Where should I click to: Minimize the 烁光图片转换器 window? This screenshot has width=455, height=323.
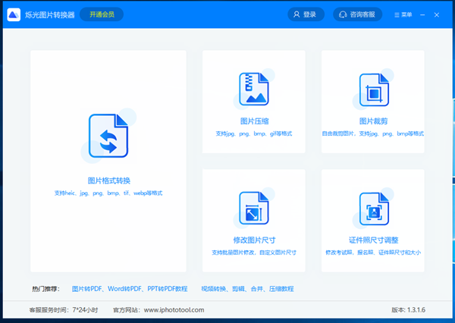point(422,15)
